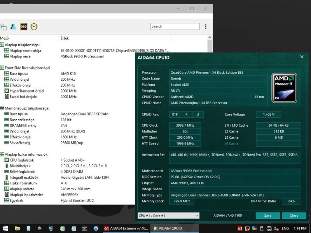311x233 pixels.
Task: Click the Close button in CPUID
Action: coord(294,216)
